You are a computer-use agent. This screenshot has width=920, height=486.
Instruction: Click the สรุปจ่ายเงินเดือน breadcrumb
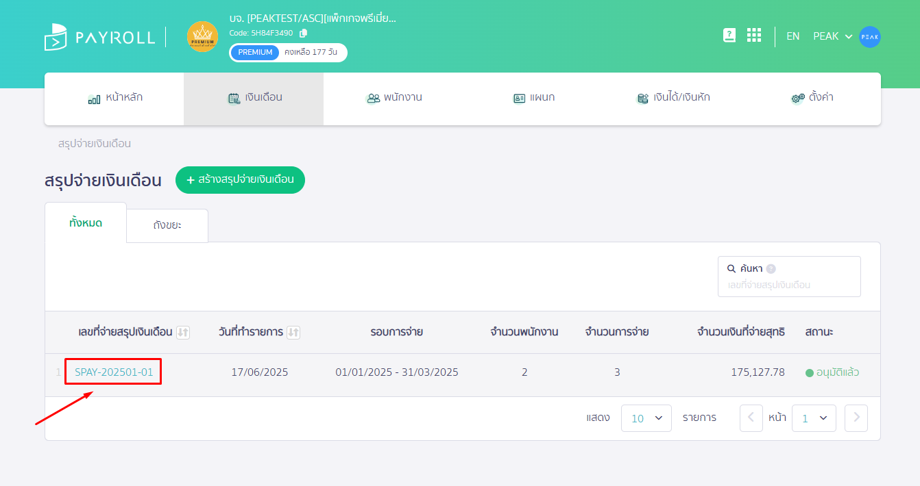95,144
